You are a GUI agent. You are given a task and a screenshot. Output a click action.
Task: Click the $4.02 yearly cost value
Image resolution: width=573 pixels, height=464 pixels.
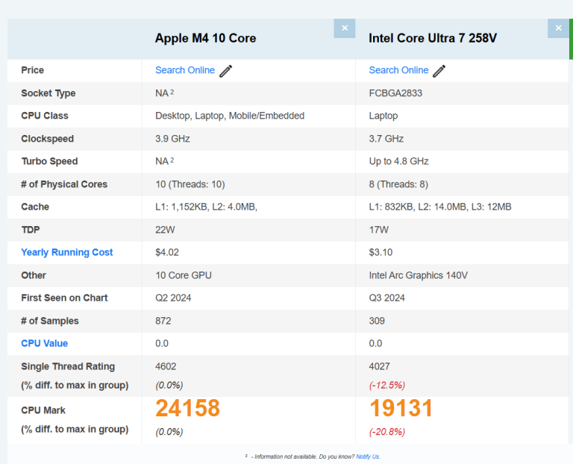pos(167,252)
